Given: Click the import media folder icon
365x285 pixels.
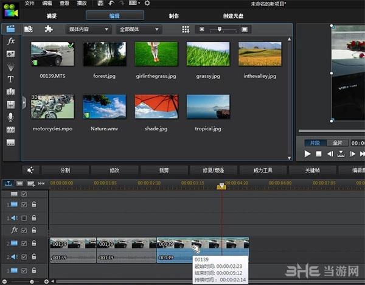Looking at the screenshot, I should (29, 29).
